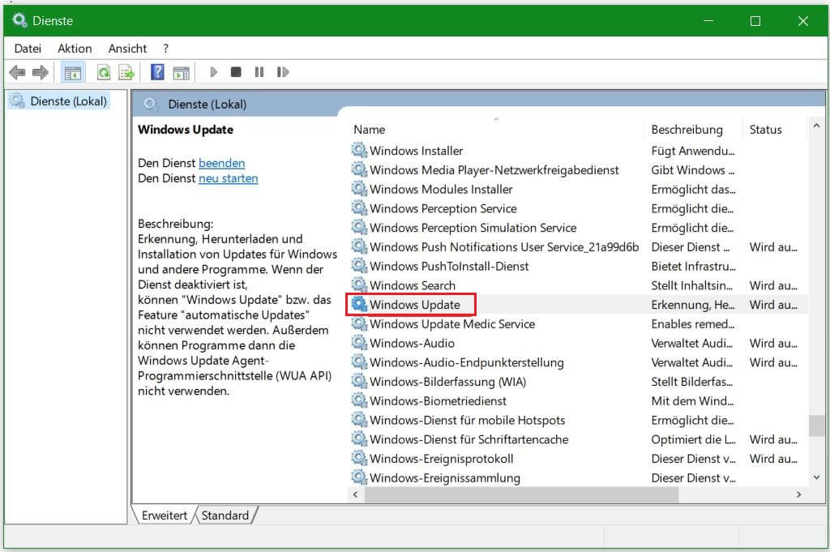The width and height of the screenshot is (830, 552).
Task: Open Help via the question mark toolbar icon
Action: 157,72
